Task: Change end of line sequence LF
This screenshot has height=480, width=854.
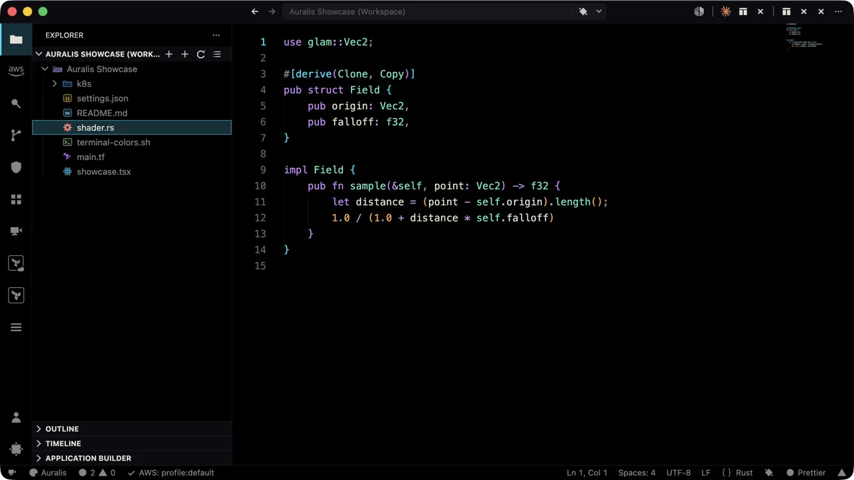Action: point(706,473)
